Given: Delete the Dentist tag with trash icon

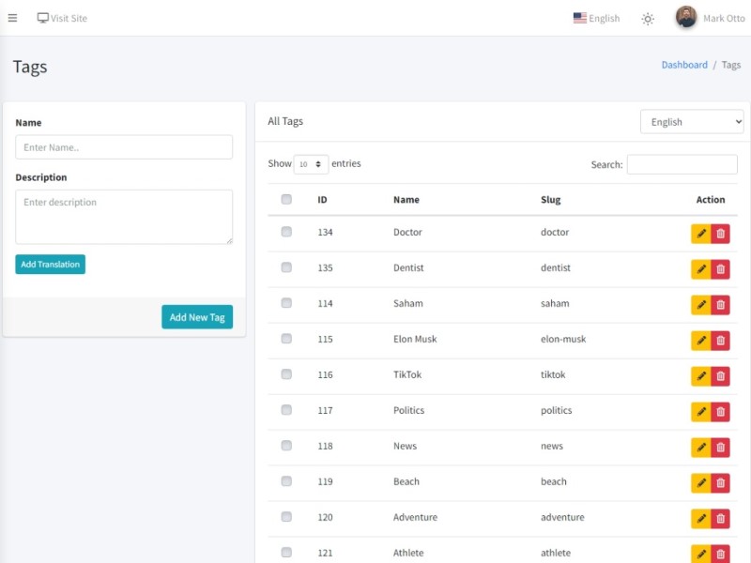Looking at the screenshot, I should coord(721,269).
